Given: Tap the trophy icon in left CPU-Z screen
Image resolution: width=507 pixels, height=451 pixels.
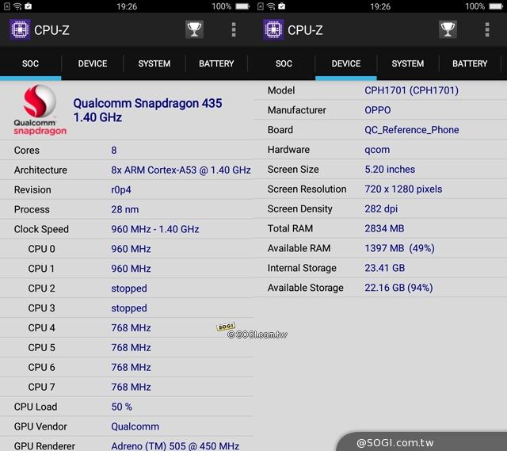Looking at the screenshot, I should [x=194, y=29].
